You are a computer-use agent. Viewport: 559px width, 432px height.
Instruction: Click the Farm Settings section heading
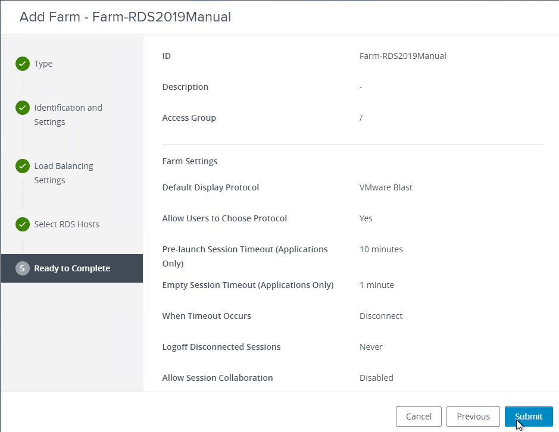190,161
